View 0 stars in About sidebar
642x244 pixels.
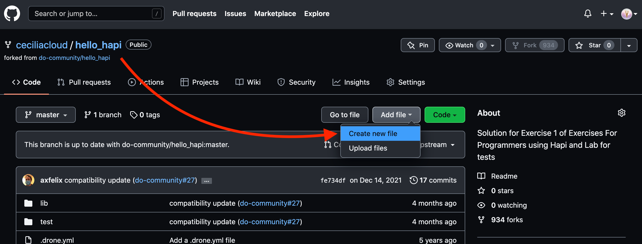click(495, 191)
